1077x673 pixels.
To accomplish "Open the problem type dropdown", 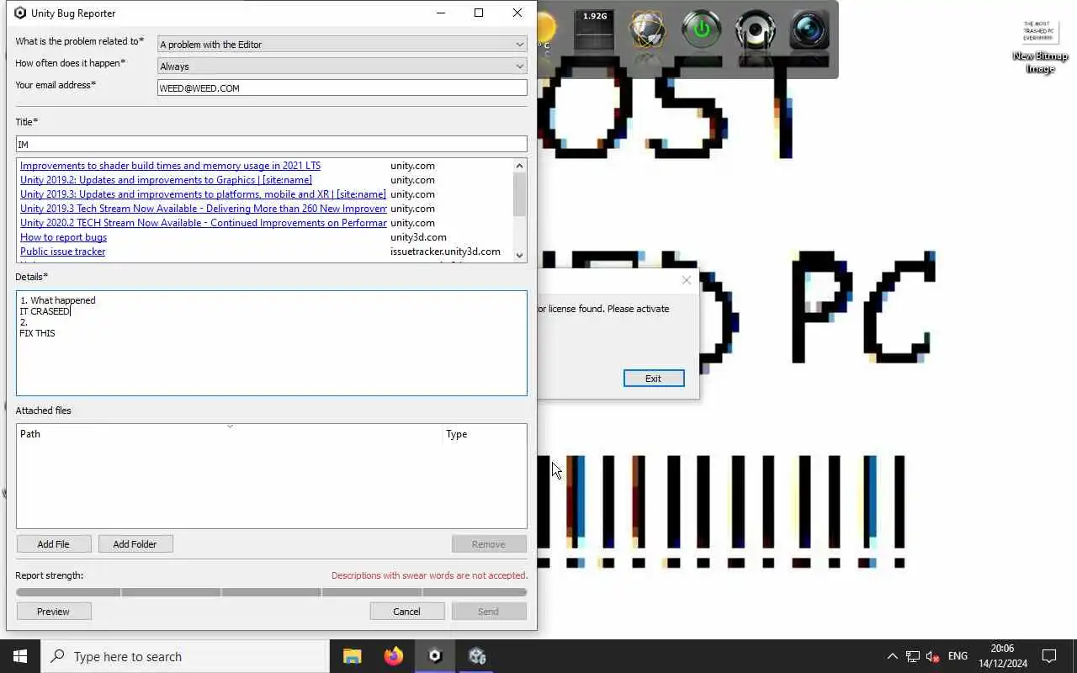I will [x=342, y=45].
